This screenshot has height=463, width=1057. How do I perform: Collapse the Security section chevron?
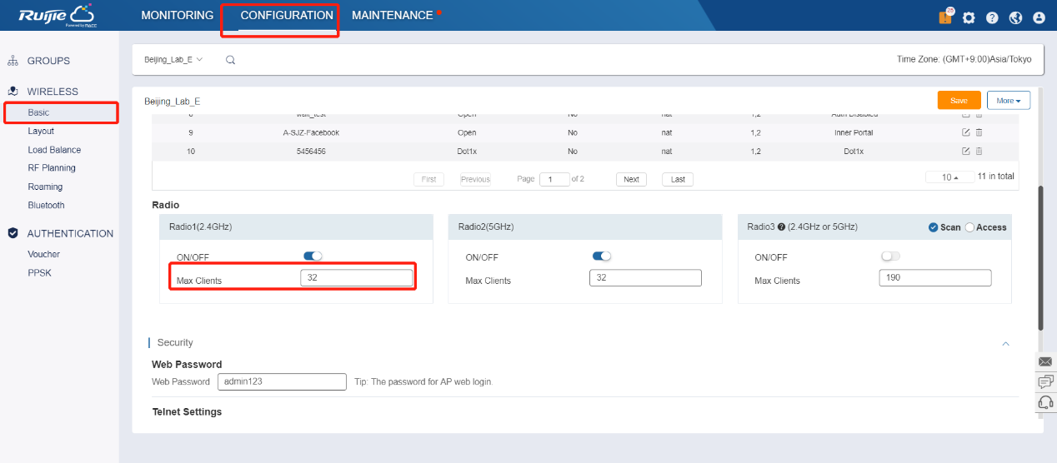(x=1005, y=343)
